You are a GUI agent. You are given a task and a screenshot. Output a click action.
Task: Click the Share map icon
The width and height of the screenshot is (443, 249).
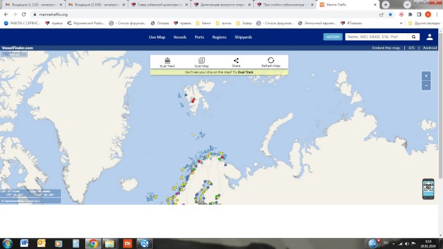click(x=236, y=62)
